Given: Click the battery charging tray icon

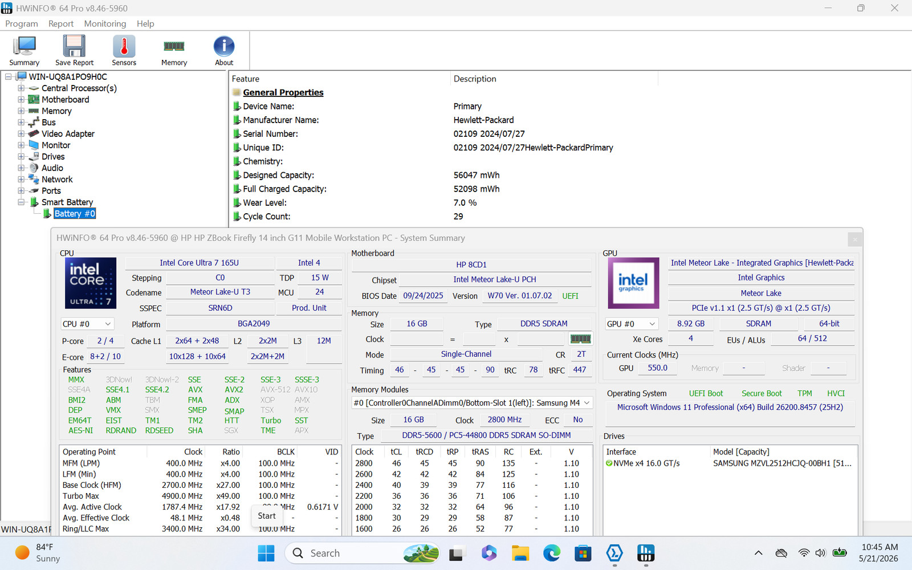Looking at the screenshot, I should point(840,552).
